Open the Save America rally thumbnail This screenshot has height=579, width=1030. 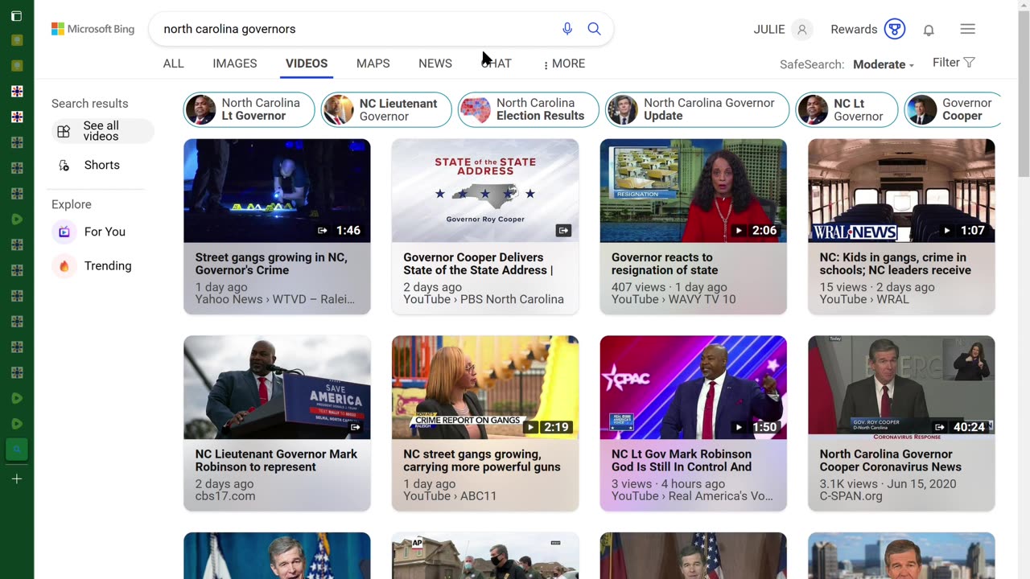pos(277,388)
